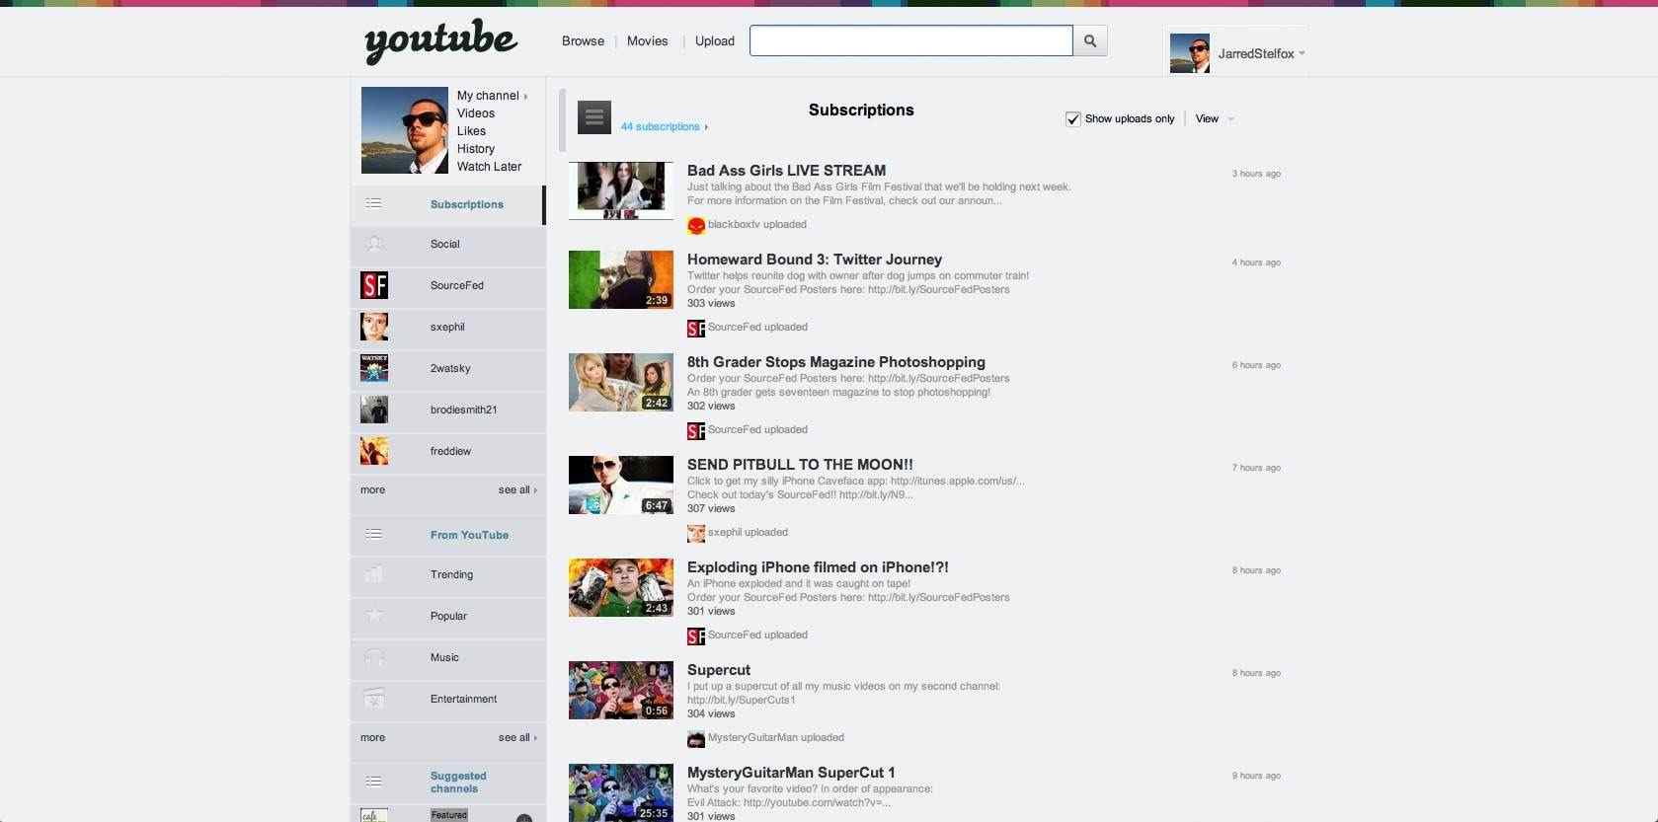This screenshot has height=822, width=1658.
Task: Open the 8th Grader Stops Magazine Photoshopping thumbnail
Action: [621, 382]
